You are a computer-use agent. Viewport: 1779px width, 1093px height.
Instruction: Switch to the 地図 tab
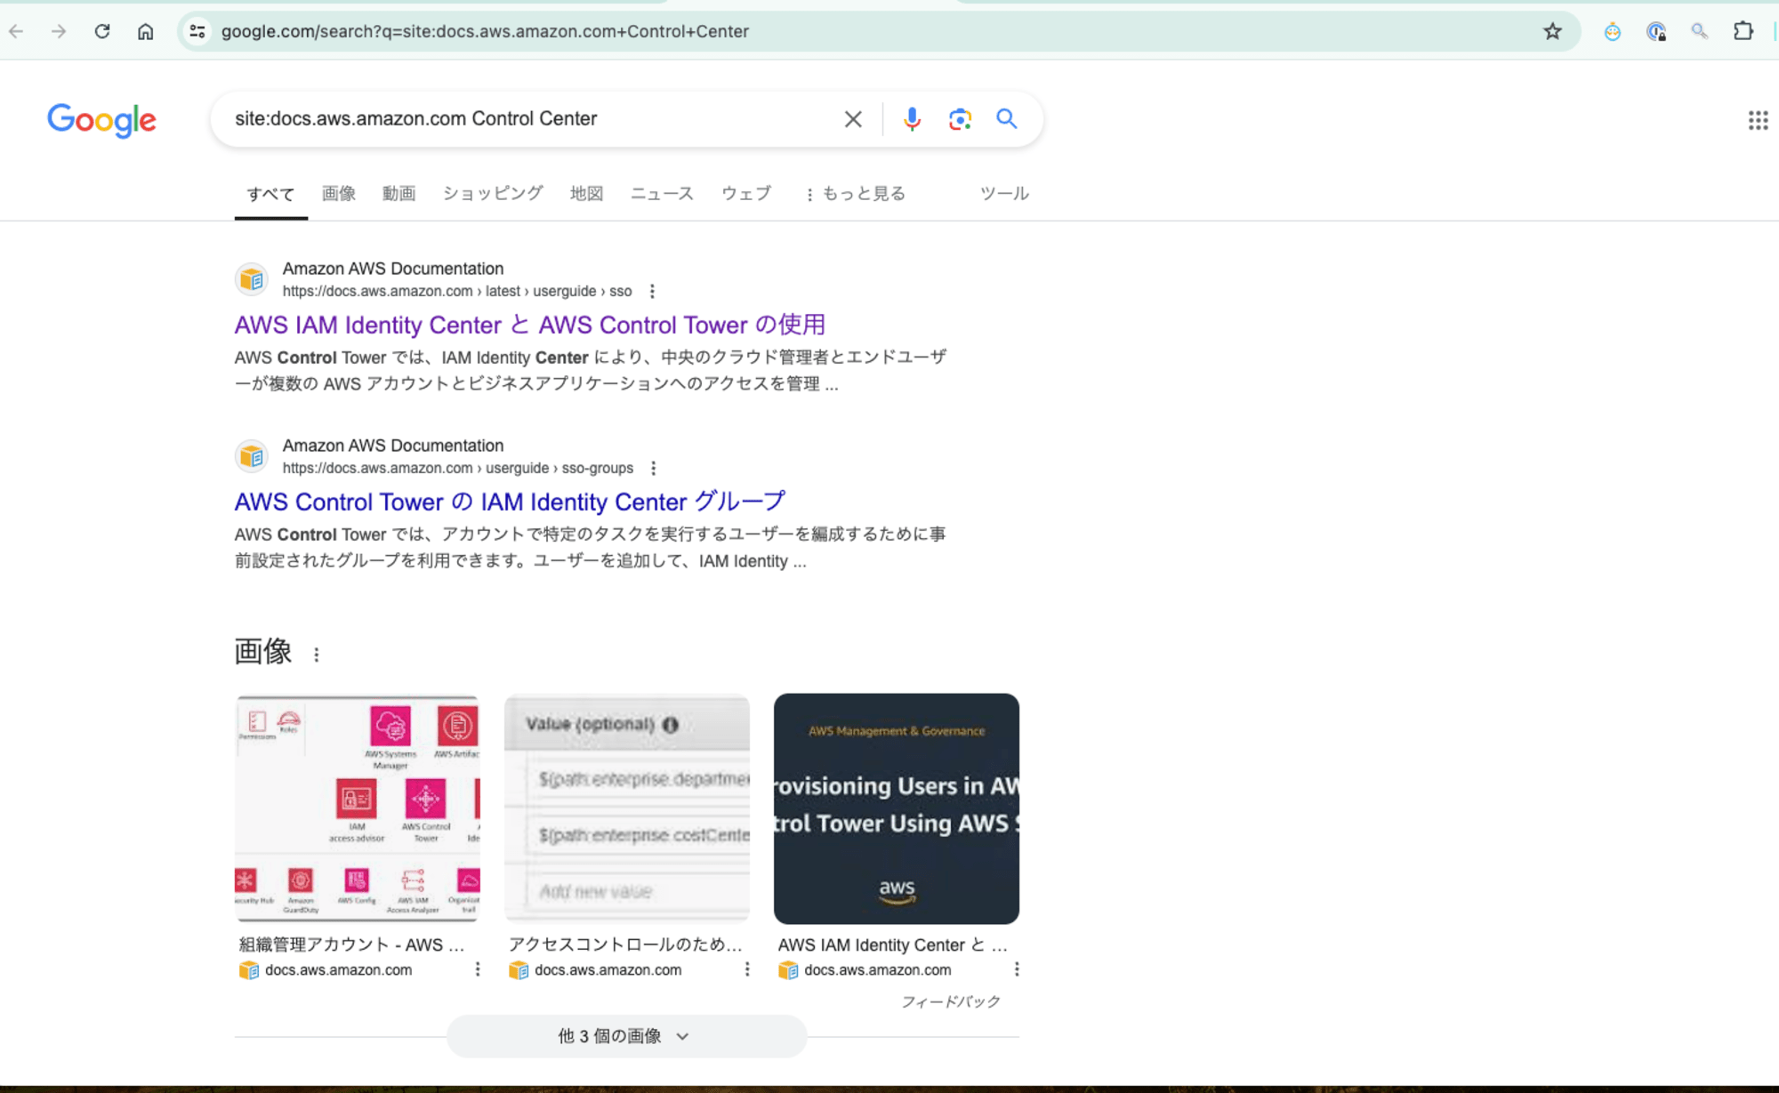[x=586, y=194]
